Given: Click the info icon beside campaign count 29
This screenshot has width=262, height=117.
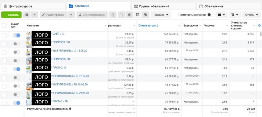Looking at the screenshot, I should click(70, 109).
